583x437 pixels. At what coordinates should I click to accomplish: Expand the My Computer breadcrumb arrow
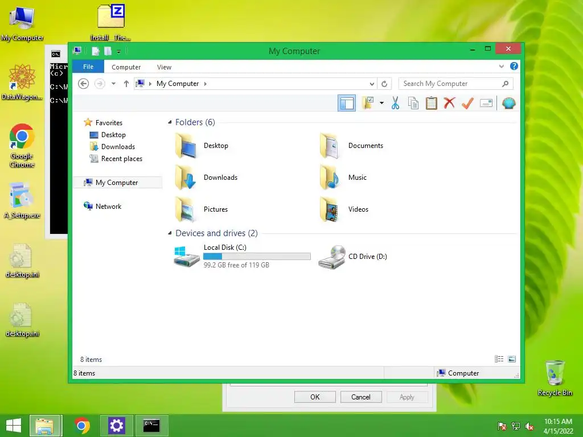pyautogui.click(x=205, y=84)
